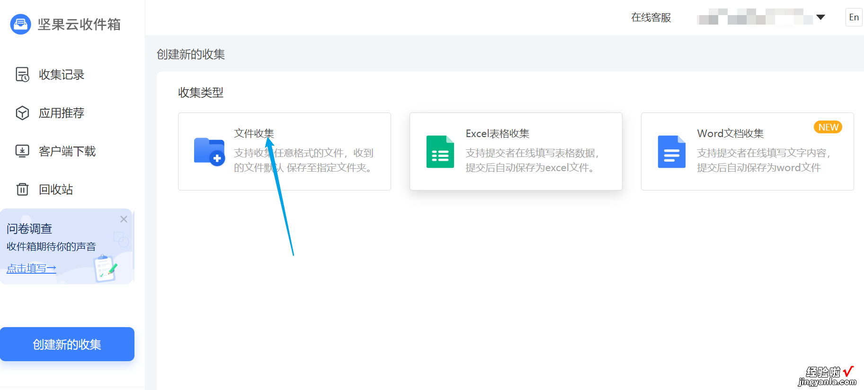The image size is (864, 390).
Task: Click the 收集记录 sidebar icon
Action: [x=22, y=75]
